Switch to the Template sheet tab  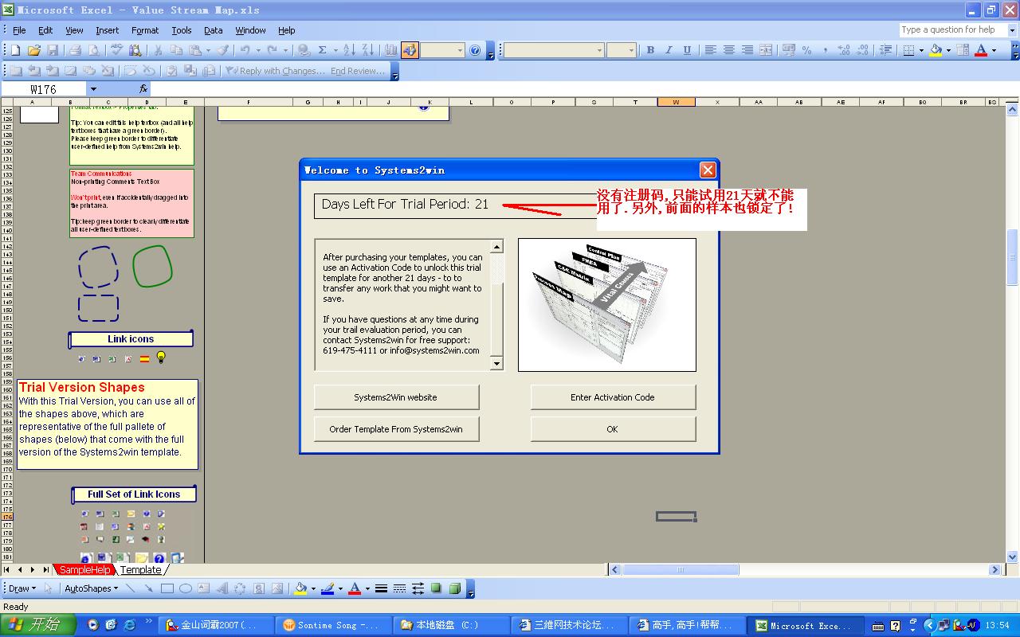141,570
